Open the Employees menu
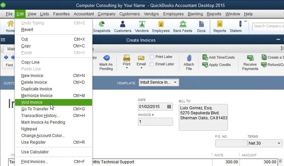The height and width of the screenshot is (166, 284). 173,14
